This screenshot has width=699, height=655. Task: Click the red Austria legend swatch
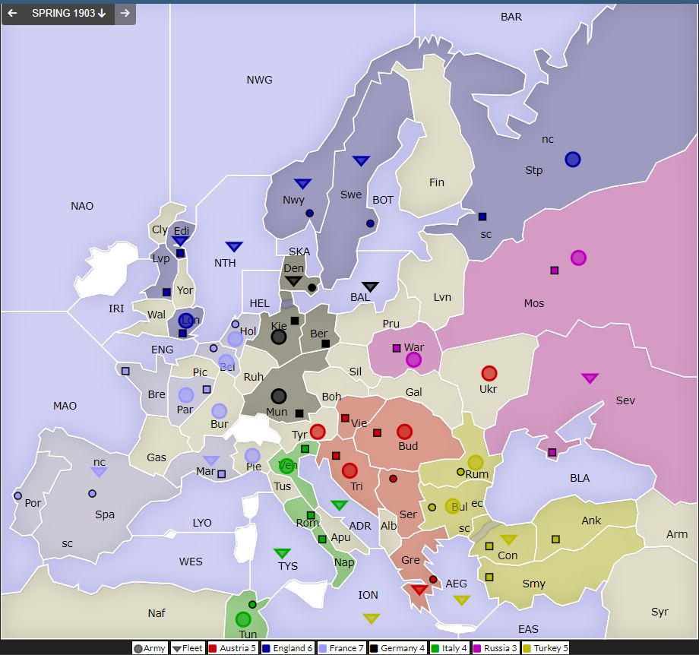[213, 648]
